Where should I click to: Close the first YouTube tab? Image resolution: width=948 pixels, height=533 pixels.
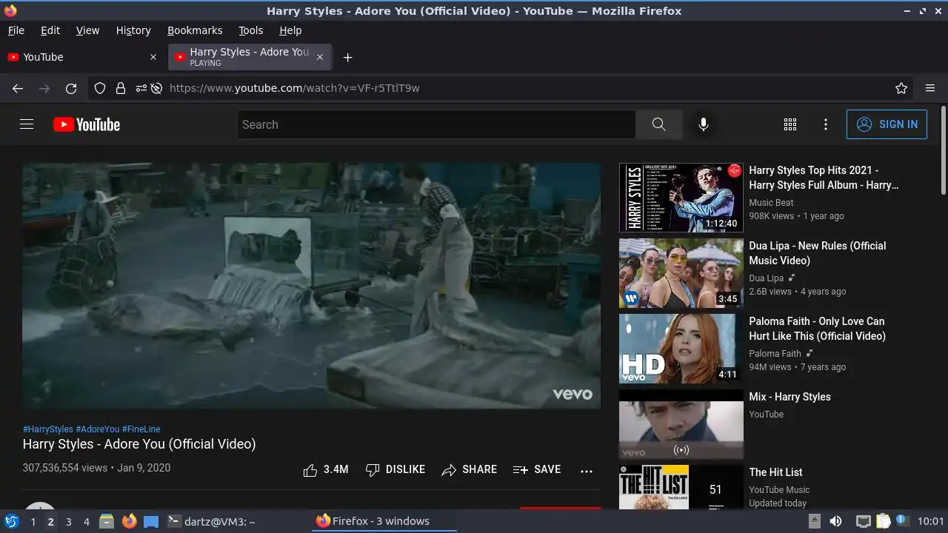[153, 57]
